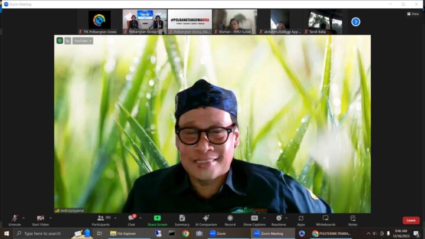
Task: Select the Tandi Balla participant thumbnail
Action: [x=325, y=22]
